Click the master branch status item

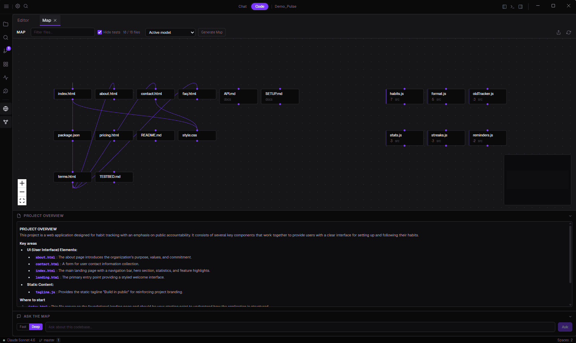tap(47, 340)
